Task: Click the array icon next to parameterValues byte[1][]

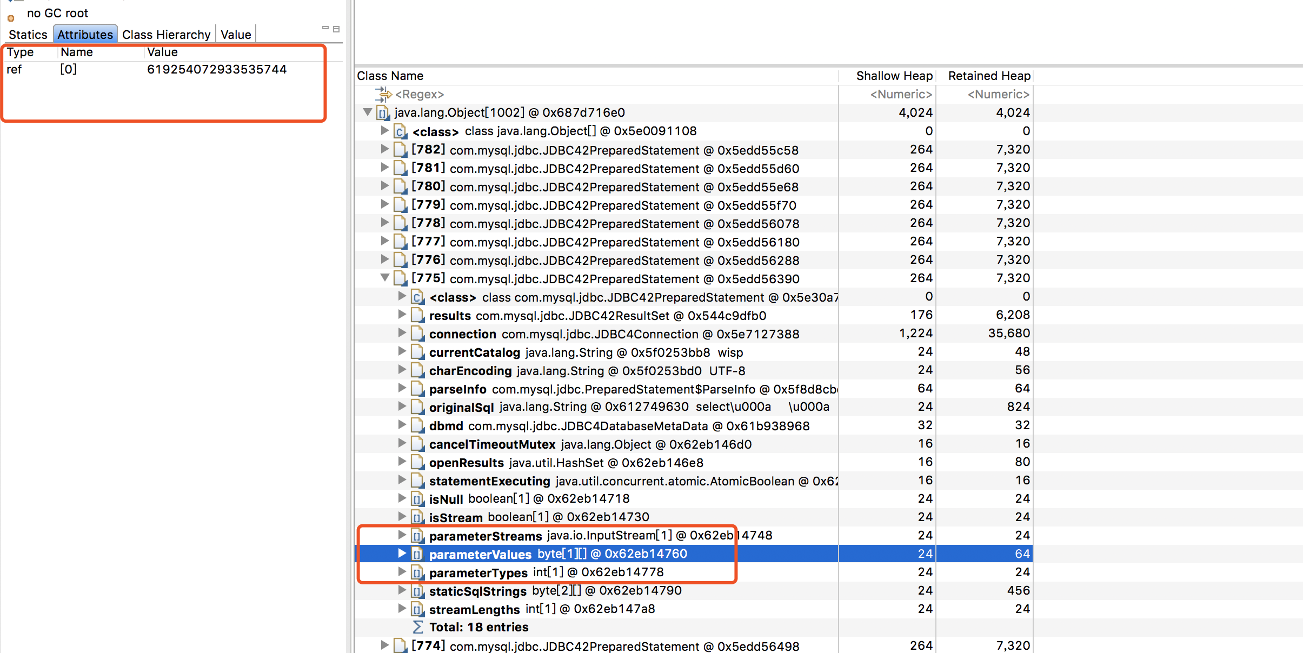Action: point(417,554)
